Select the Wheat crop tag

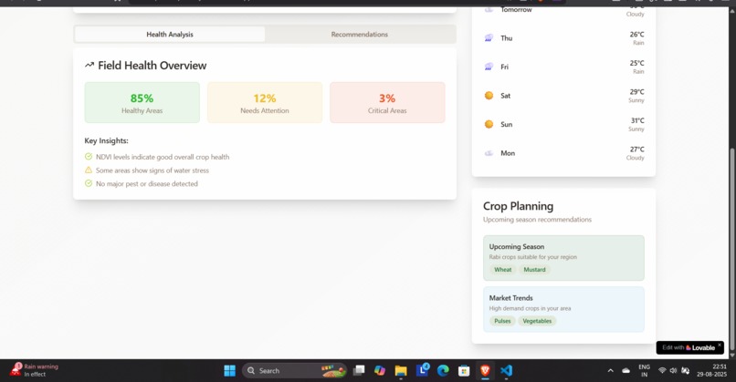pyautogui.click(x=503, y=270)
